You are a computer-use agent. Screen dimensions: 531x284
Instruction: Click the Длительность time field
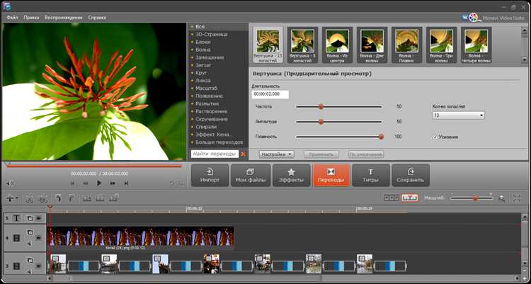tap(270, 94)
